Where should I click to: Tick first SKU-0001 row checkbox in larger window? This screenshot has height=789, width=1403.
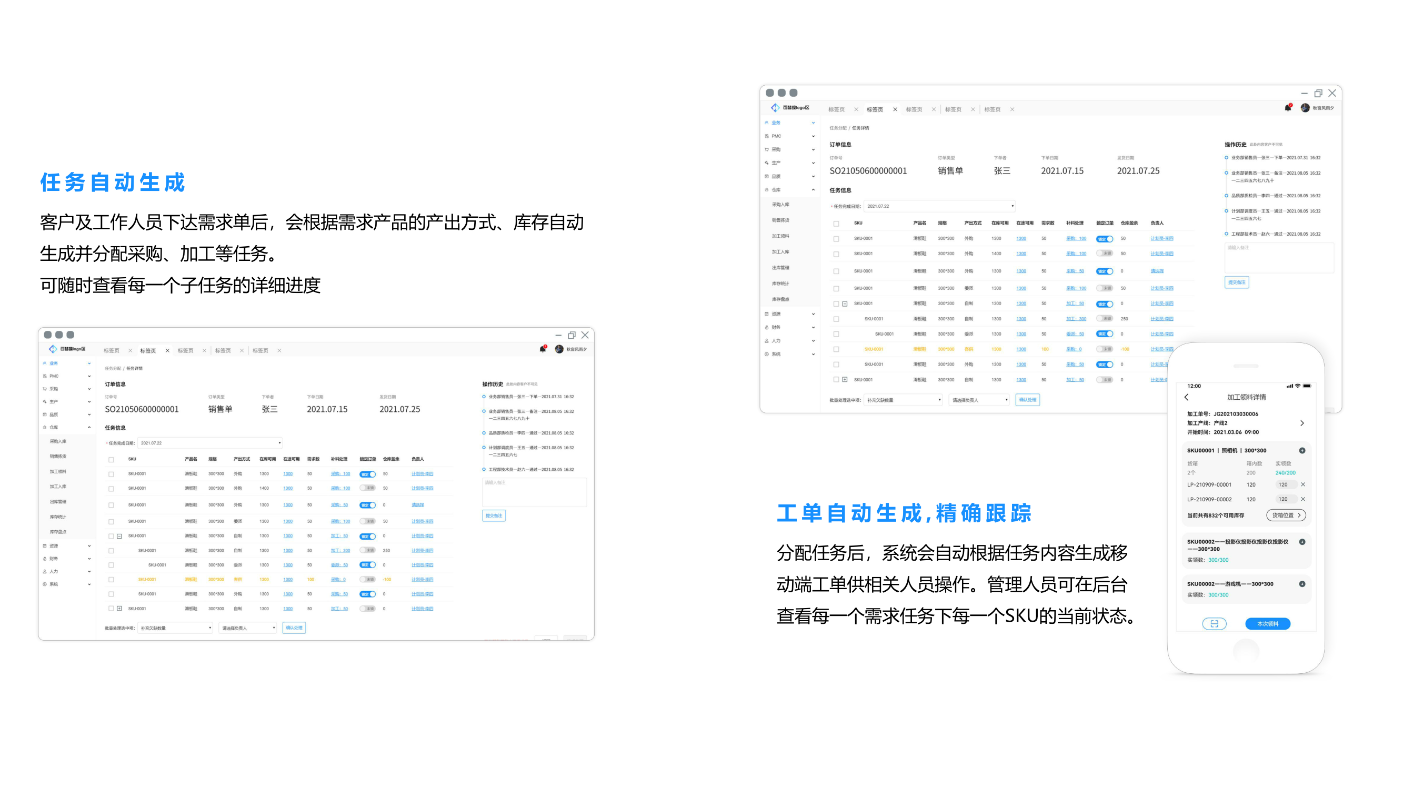pyautogui.click(x=836, y=238)
